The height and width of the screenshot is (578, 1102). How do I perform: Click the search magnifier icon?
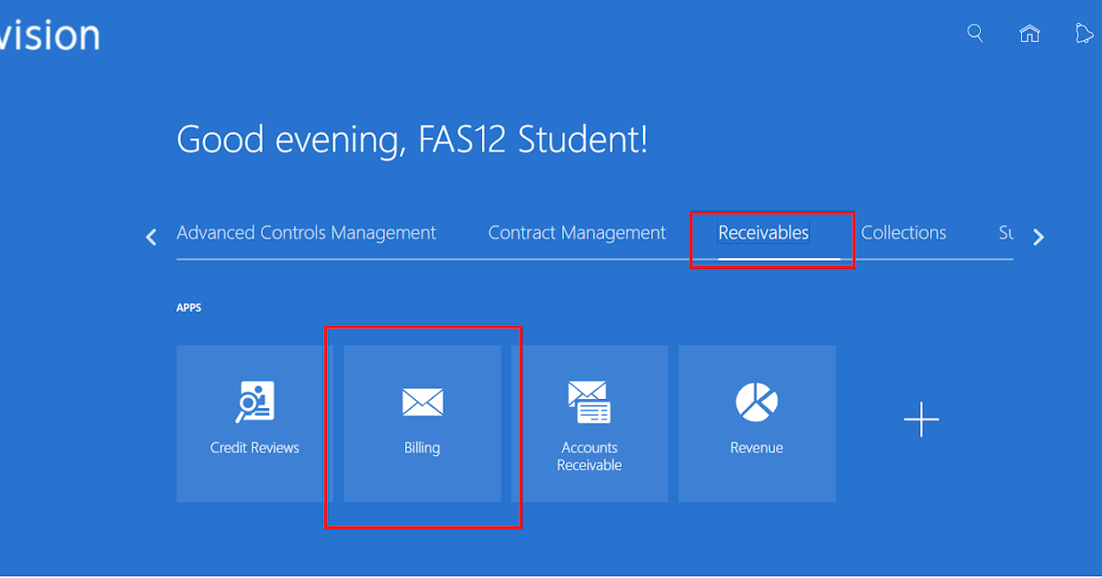coord(975,34)
